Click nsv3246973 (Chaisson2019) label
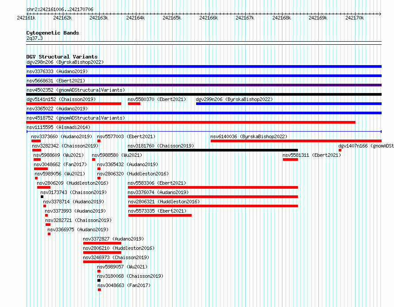 pyautogui.click(x=116, y=257)
